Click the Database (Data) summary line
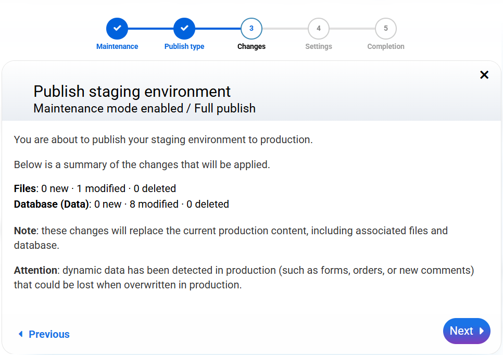503x355 pixels. (x=121, y=204)
